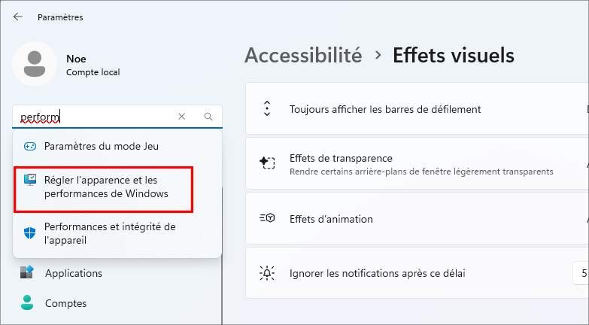Click the notification delay sun icon
Viewport: 589px width, 325px height.
pos(267,274)
